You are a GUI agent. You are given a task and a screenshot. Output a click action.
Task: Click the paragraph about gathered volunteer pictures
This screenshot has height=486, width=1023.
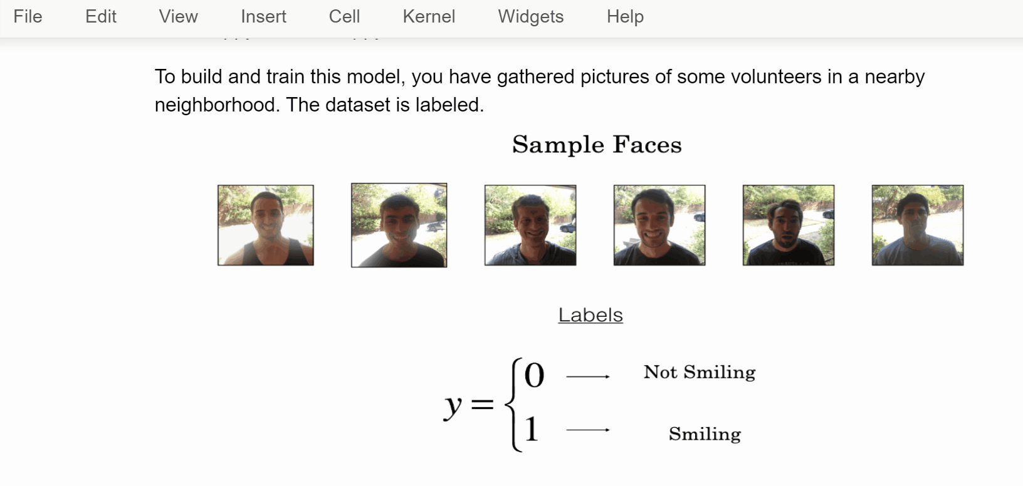pos(540,90)
